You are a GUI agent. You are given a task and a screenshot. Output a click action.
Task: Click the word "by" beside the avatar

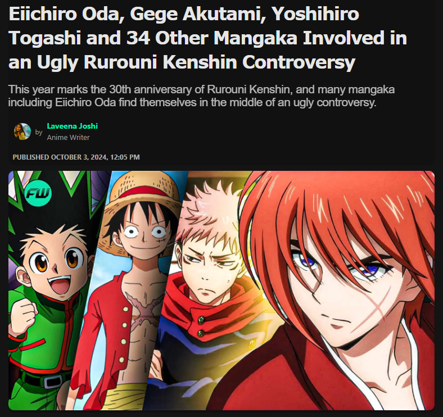tap(39, 132)
